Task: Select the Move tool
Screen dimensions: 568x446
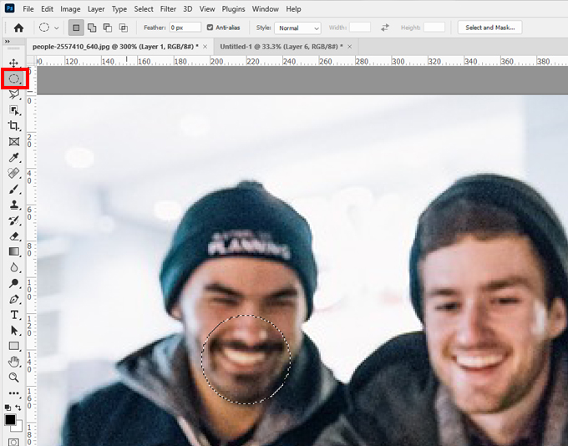Action: (13, 63)
